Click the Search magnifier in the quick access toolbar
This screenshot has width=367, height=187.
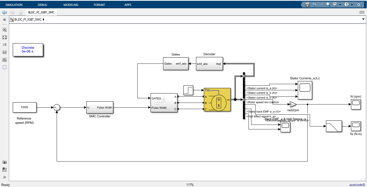point(328,5)
